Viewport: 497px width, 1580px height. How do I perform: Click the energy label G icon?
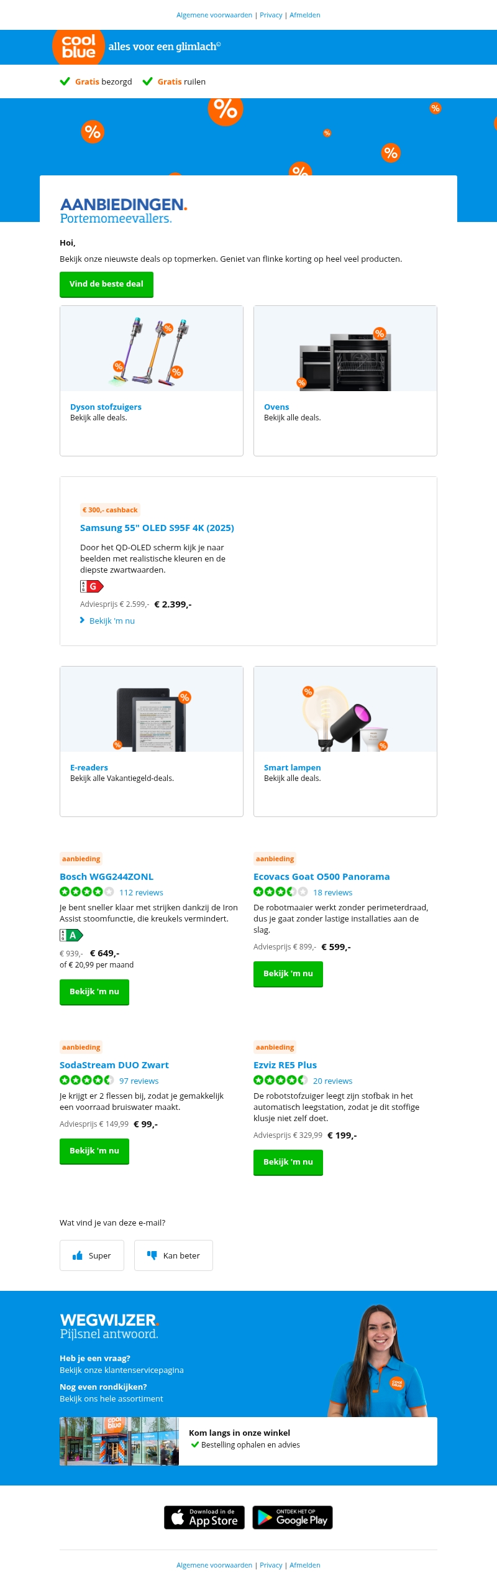[92, 586]
